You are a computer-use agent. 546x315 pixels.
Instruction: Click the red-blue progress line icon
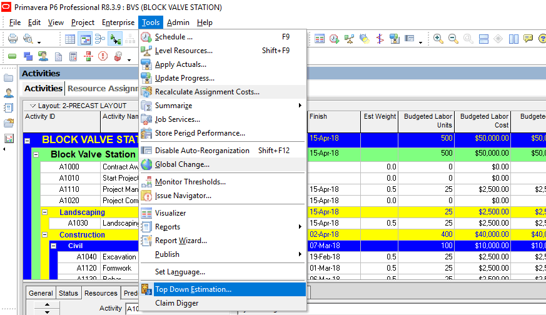pyautogui.click(x=380, y=39)
